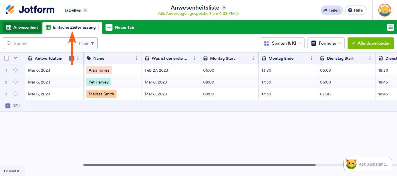Open Spalten & KI dropdown

(x=282, y=43)
